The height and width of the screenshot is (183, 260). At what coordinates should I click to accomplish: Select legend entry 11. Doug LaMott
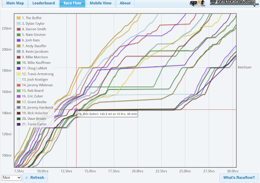click(35, 68)
